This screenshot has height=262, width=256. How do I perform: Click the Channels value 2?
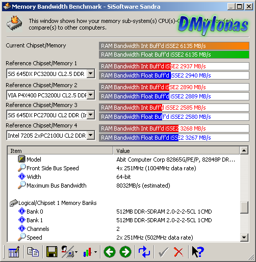[118, 229]
